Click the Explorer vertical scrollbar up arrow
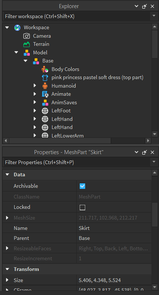 (155, 27)
